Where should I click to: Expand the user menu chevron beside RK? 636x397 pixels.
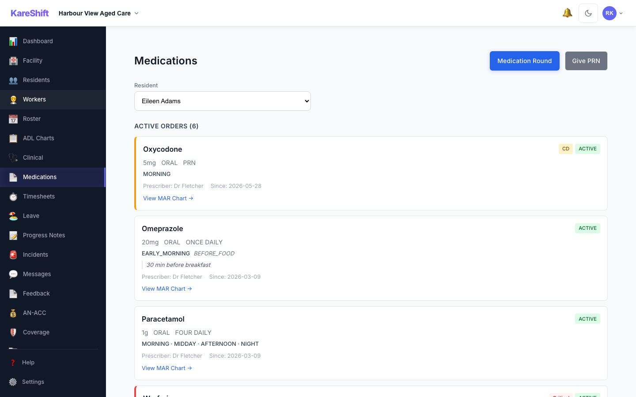[621, 13]
